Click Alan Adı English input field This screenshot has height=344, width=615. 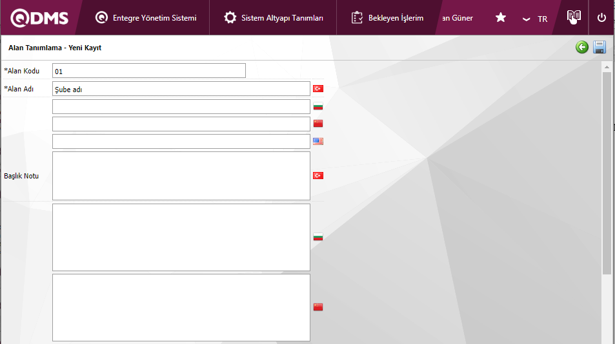click(x=181, y=141)
